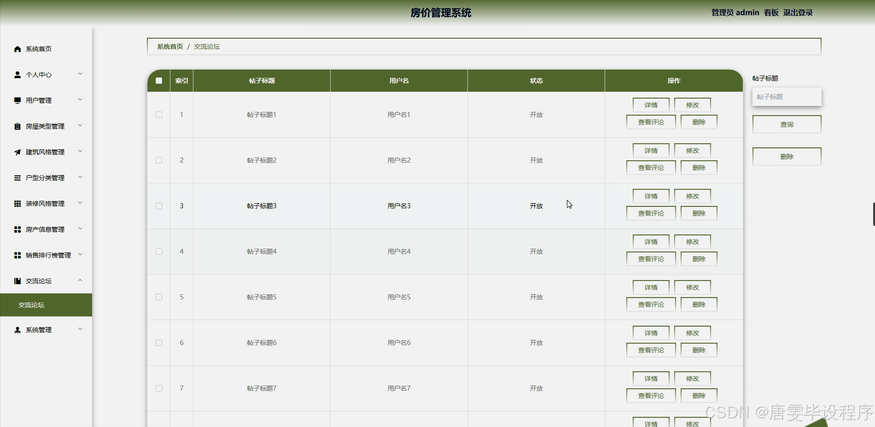
Task: Click 详情 for row 帖子标题5
Action: [651, 287]
